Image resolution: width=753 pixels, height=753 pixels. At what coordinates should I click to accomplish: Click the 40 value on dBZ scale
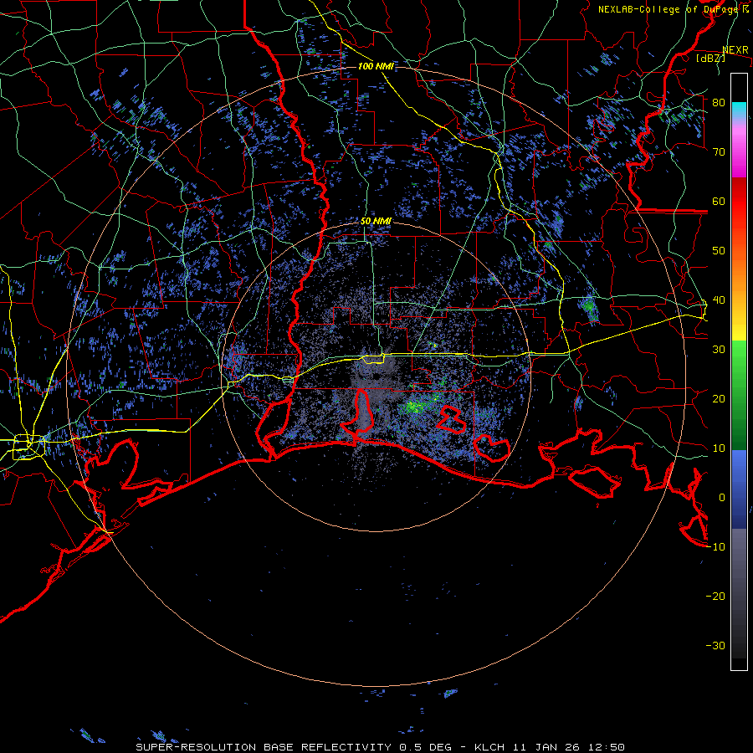point(719,300)
